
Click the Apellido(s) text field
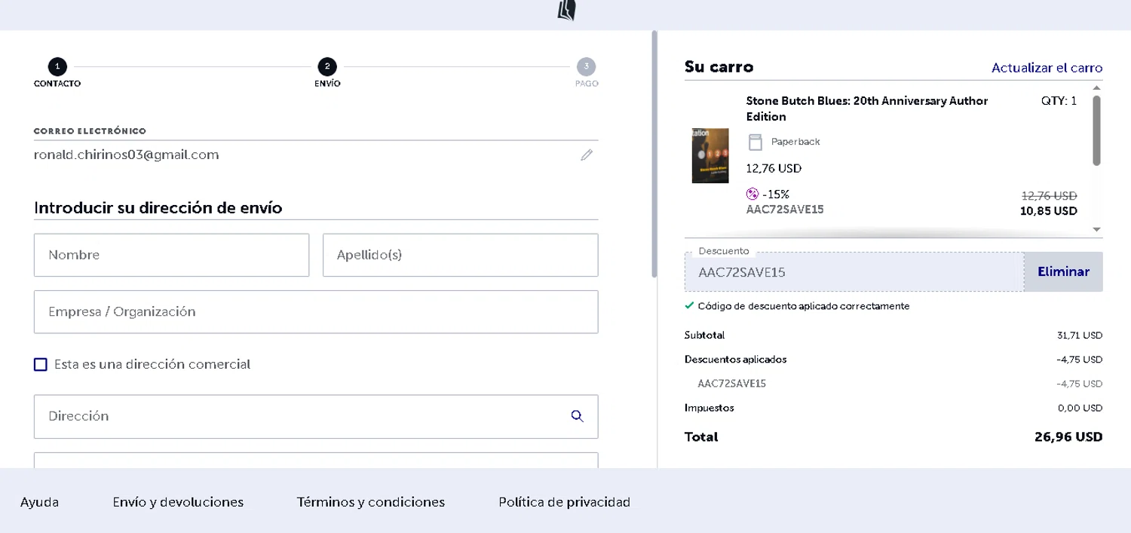(460, 255)
